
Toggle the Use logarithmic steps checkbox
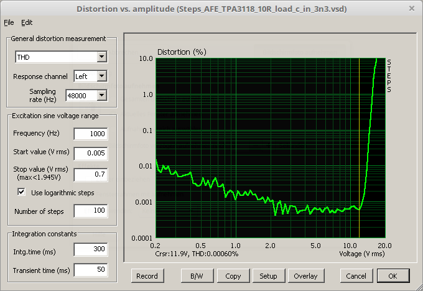pos(21,193)
